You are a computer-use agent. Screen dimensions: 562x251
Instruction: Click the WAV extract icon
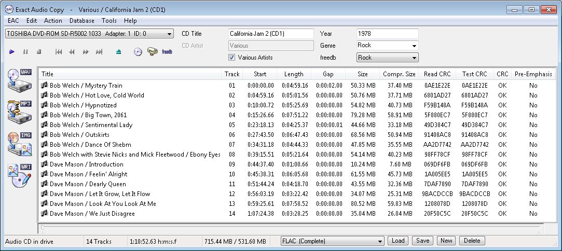[x=20, y=81]
